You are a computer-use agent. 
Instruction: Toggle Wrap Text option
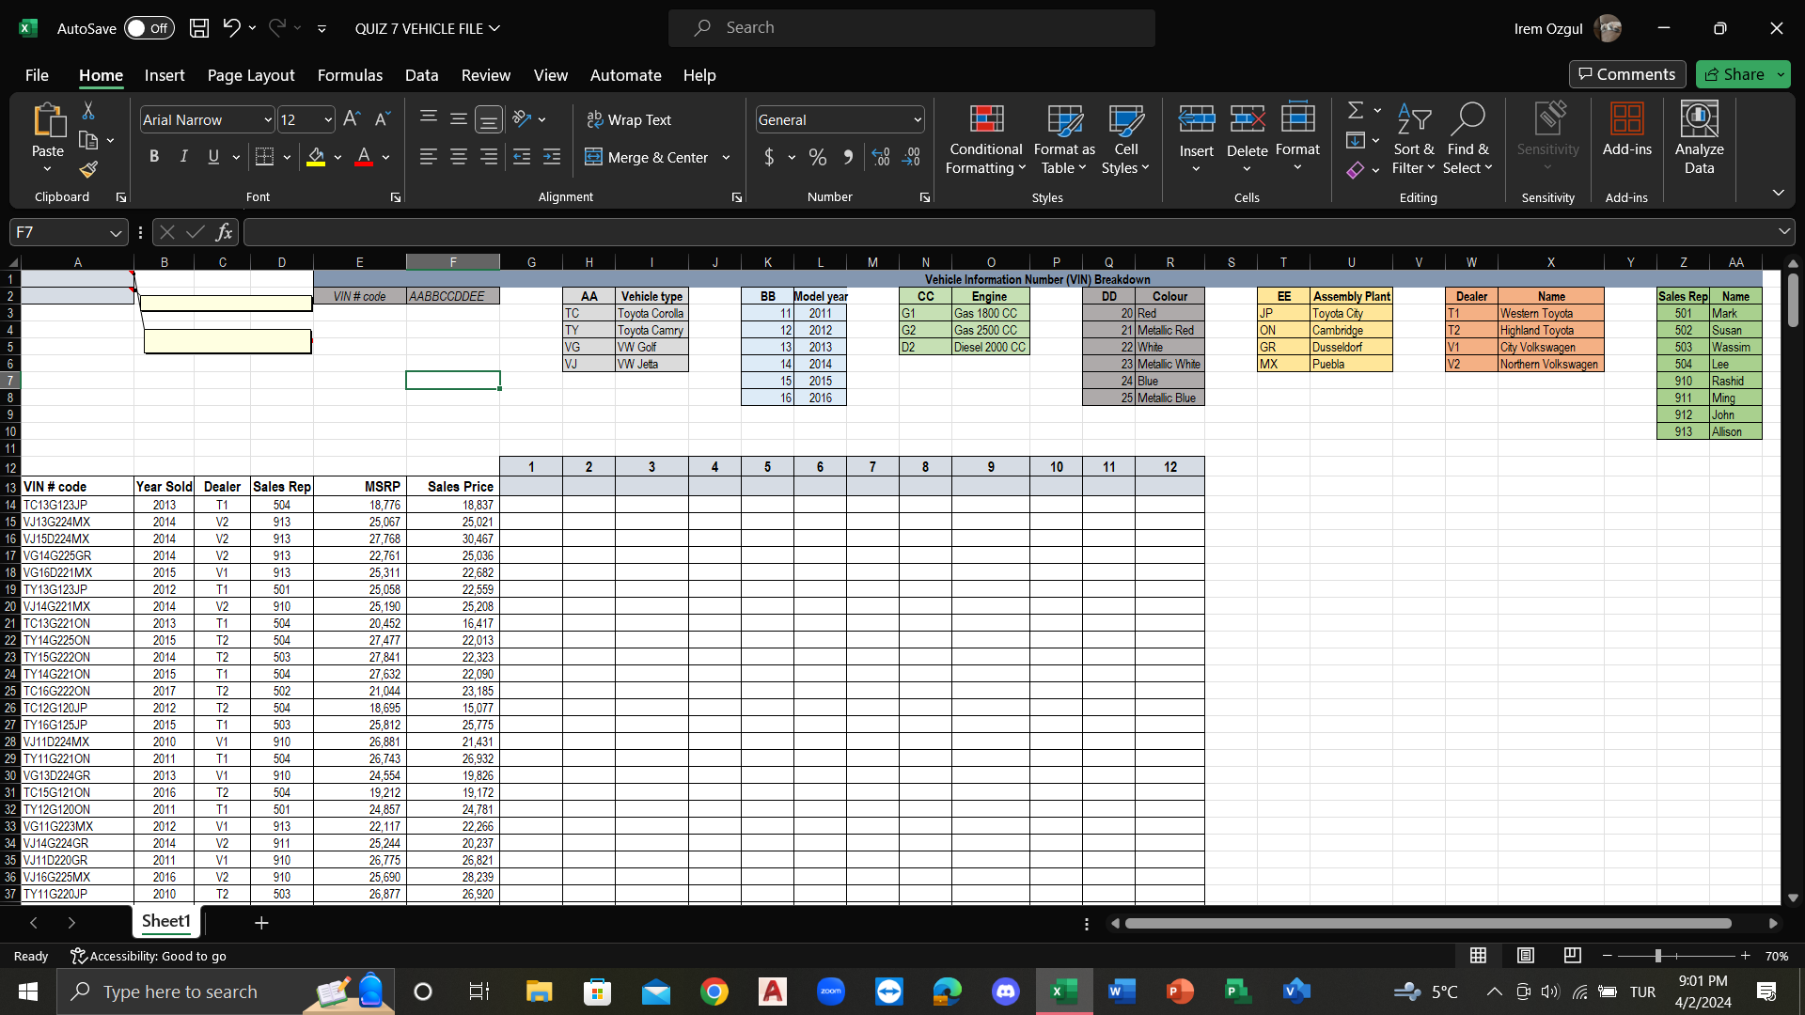click(x=629, y=120)
